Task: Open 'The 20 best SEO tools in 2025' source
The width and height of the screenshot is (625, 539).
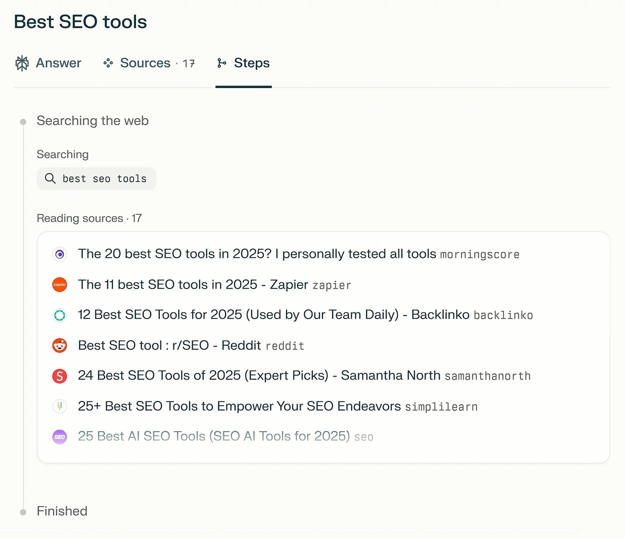Action: pyautogui.click(x=257, y=254)
